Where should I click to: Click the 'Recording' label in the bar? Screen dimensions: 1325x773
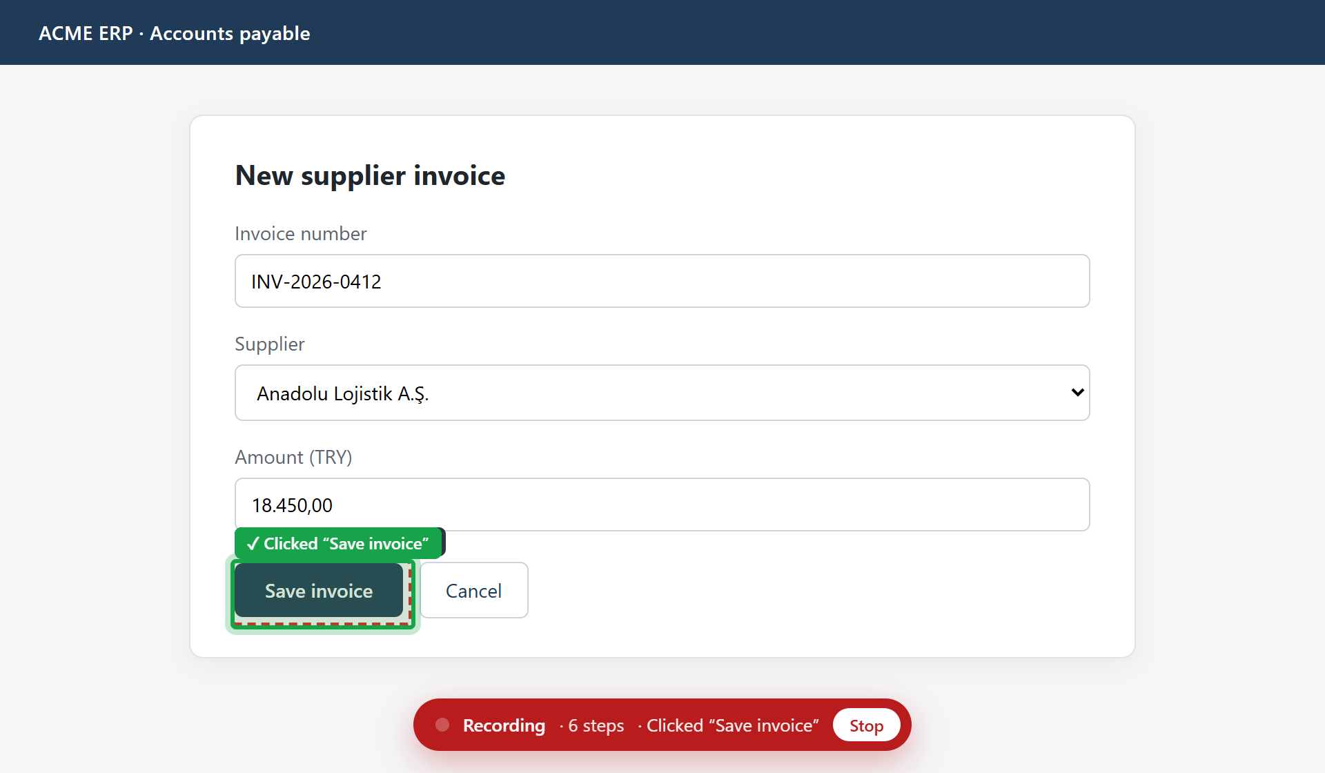504,725
